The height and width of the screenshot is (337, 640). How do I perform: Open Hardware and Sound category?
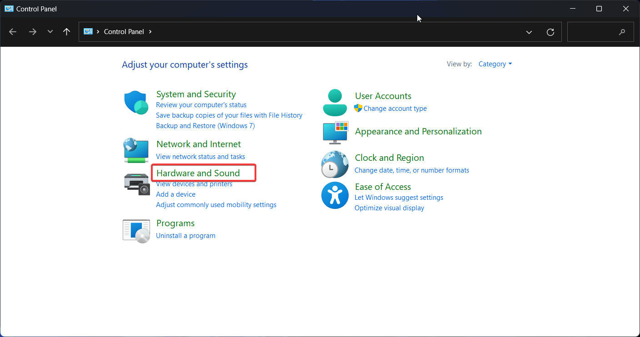198,173
